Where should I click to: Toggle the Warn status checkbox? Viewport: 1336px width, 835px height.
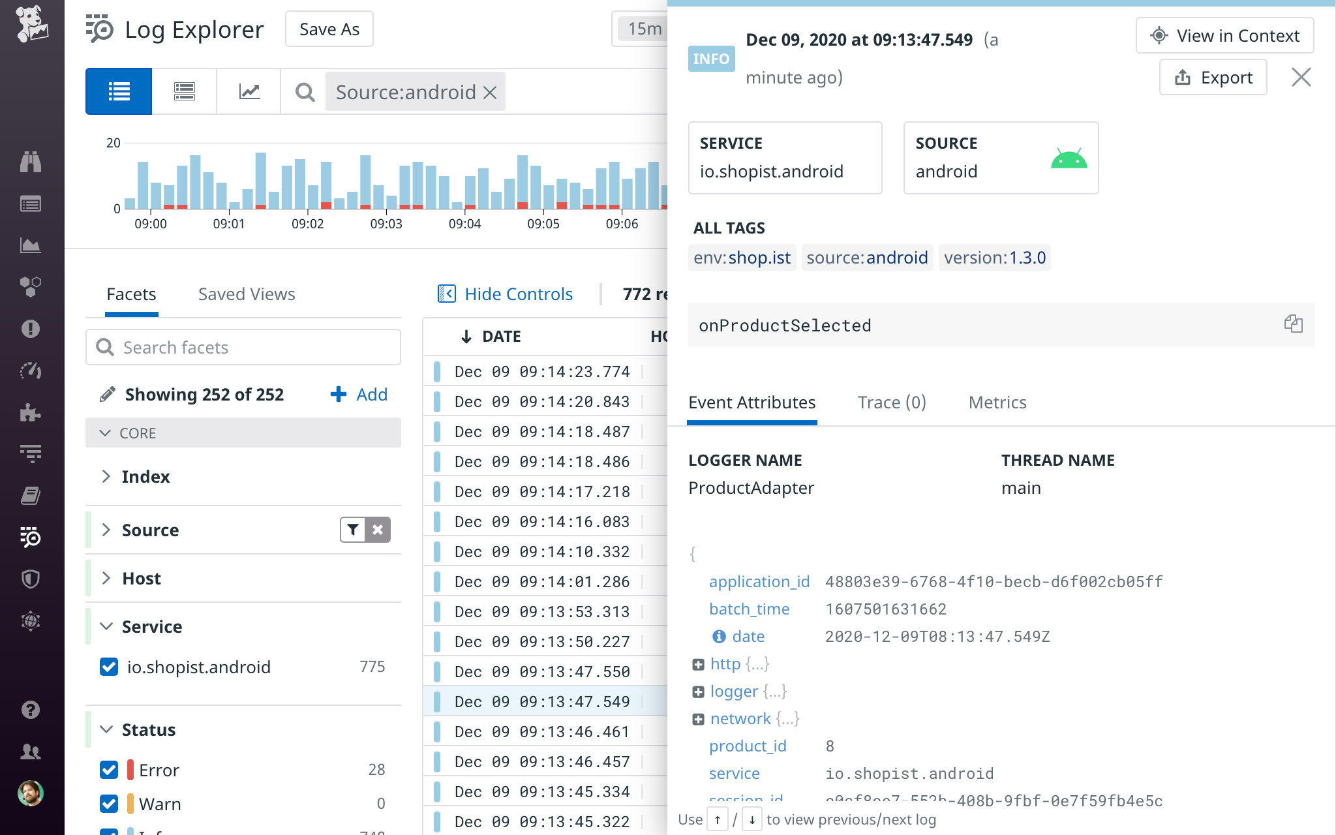point(109,804)
